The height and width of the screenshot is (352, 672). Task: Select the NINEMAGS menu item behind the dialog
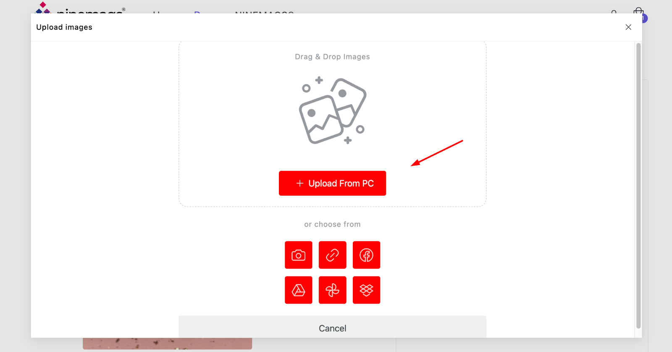[x=264, y=12]
